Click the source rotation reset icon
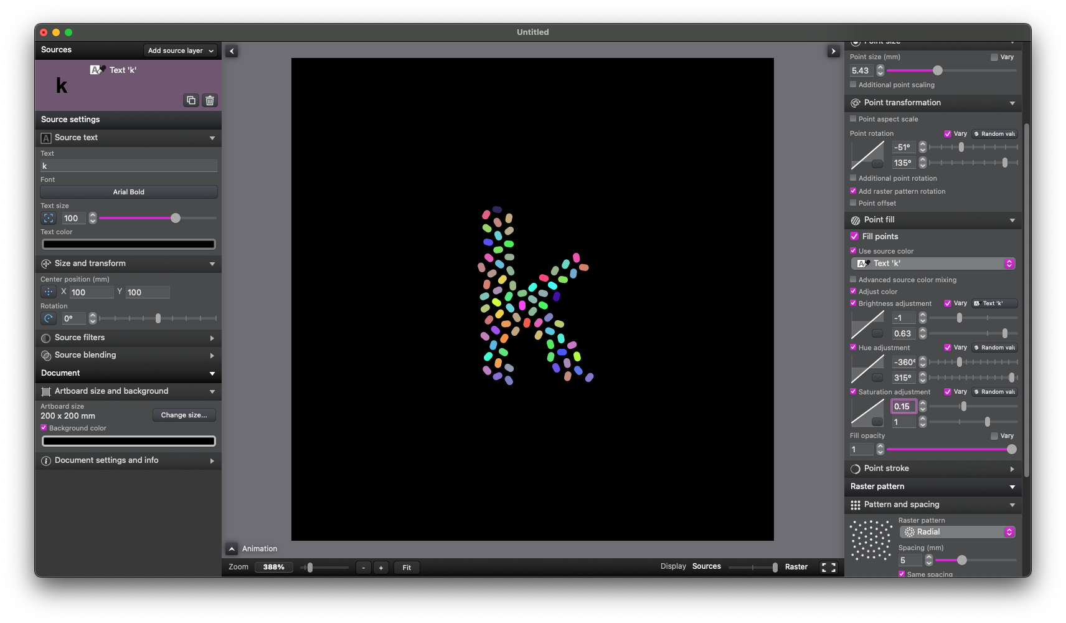This screenshot has width=1066, height=623. click(x=49, y=318)
